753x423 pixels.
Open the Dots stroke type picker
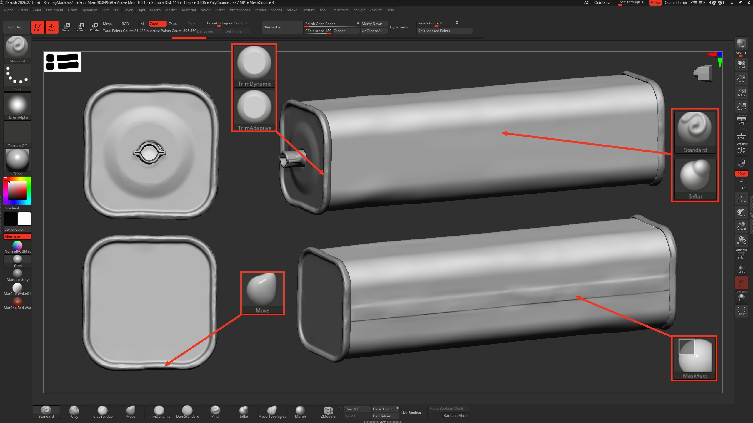tap(17, 78)
